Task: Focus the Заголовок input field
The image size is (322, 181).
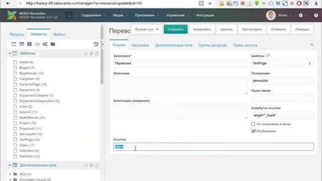Action: (x=180, y=63)
